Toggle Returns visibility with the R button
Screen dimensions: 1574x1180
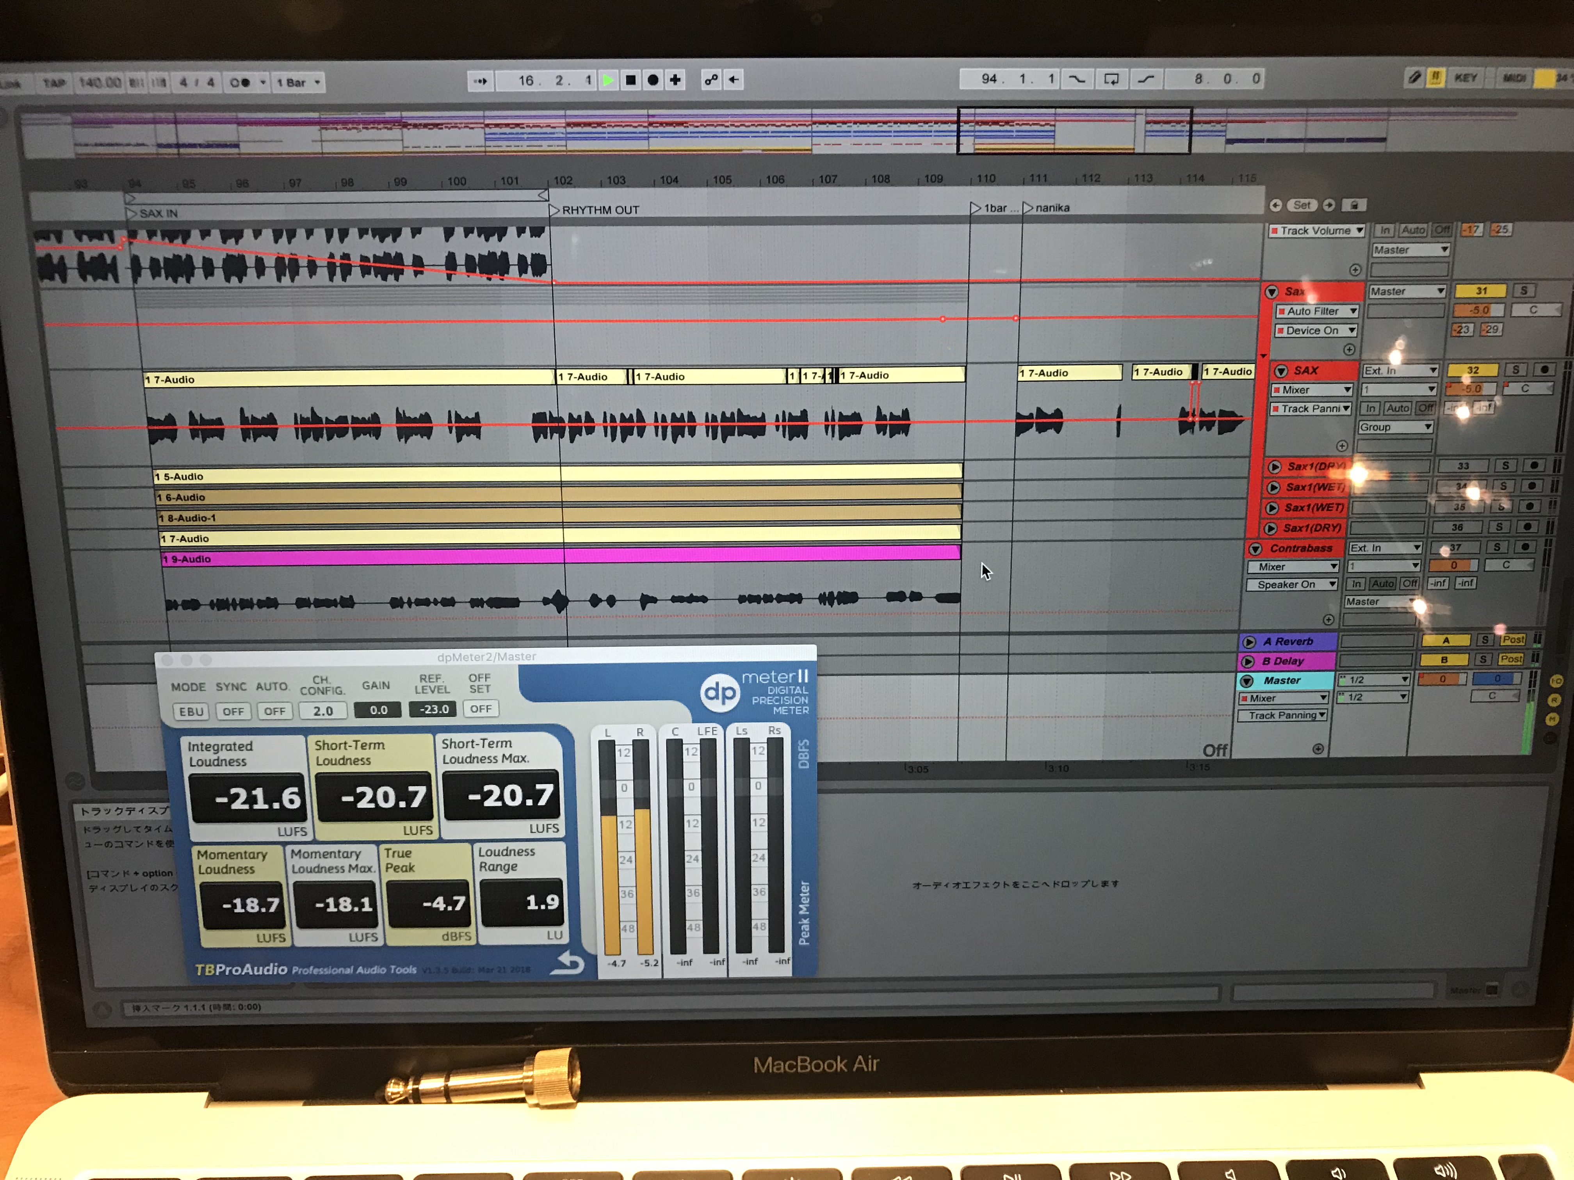[1555, 700]
